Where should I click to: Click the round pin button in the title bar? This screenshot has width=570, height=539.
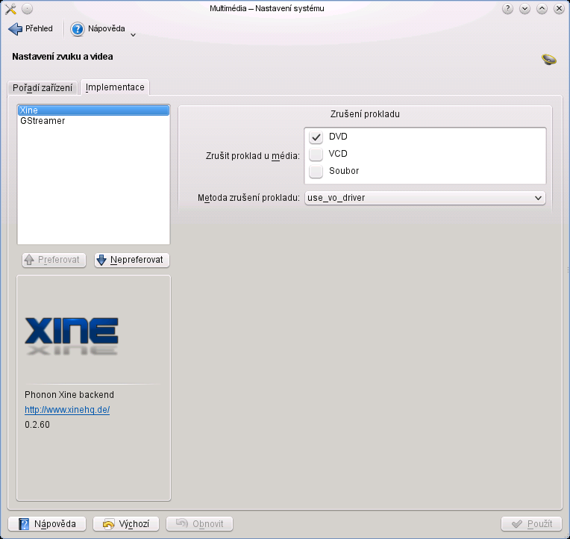coord(28,9)
